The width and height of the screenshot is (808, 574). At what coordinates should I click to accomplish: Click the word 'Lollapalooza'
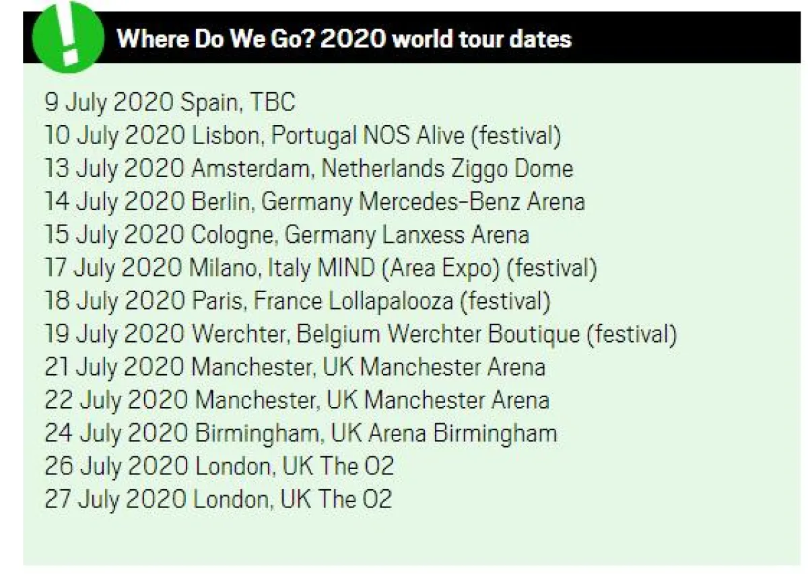(391, 301)
